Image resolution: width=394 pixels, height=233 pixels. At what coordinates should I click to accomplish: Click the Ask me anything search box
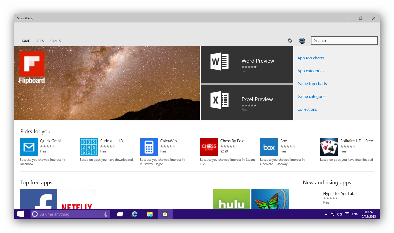pos(70,214)
